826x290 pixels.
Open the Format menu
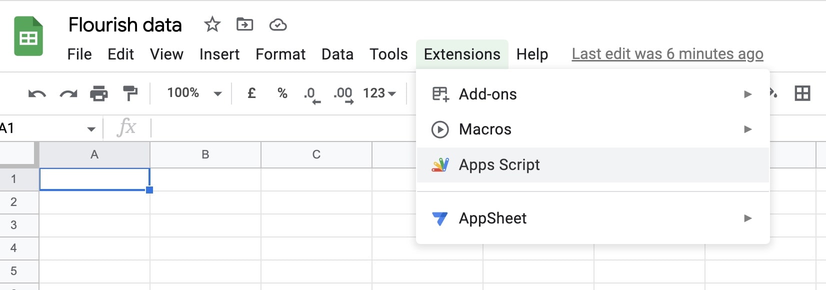coord(280,54)
